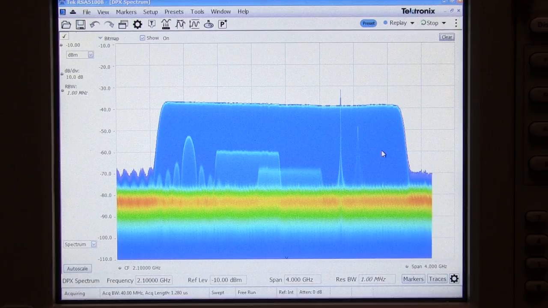Click the trigger icon in toolbar
This screenshot has width=548, height=308.
click(152, 24)
